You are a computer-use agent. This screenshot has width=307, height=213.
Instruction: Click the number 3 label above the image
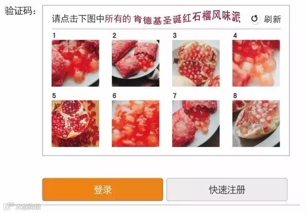pyautogui.click(x=175, y=36)
